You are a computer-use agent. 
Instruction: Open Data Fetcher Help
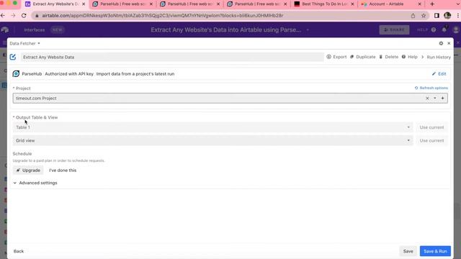[x=410, y=57]
